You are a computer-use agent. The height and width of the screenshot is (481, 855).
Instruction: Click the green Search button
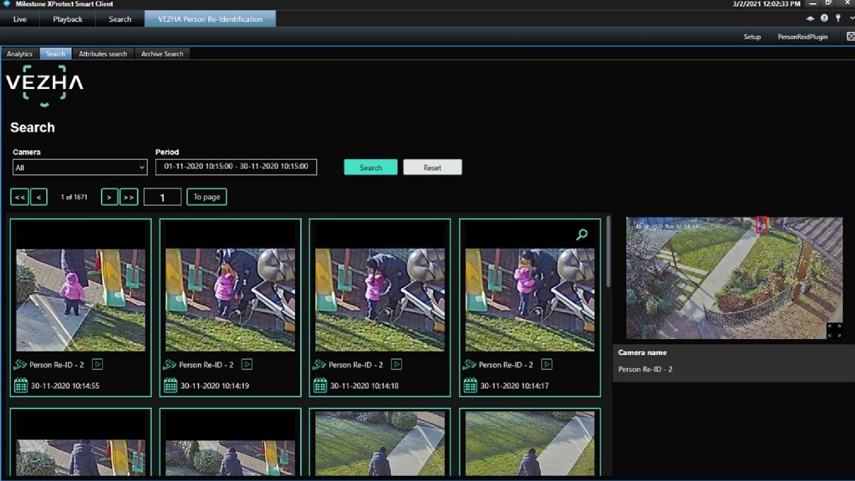tap(370, 167)
